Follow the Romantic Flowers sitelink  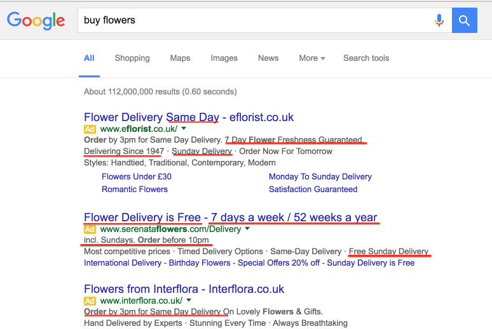coord(135,189)
